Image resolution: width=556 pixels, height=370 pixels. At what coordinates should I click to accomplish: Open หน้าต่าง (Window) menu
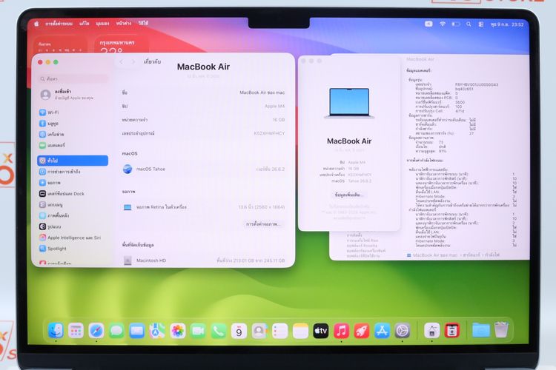(123, 24)
